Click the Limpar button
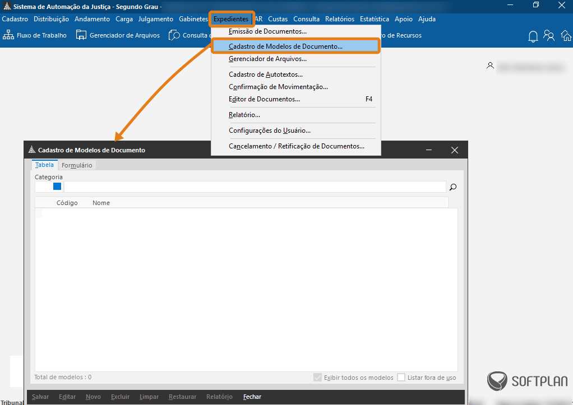Screen dimensions: 573x405 (x=149, y=397)
